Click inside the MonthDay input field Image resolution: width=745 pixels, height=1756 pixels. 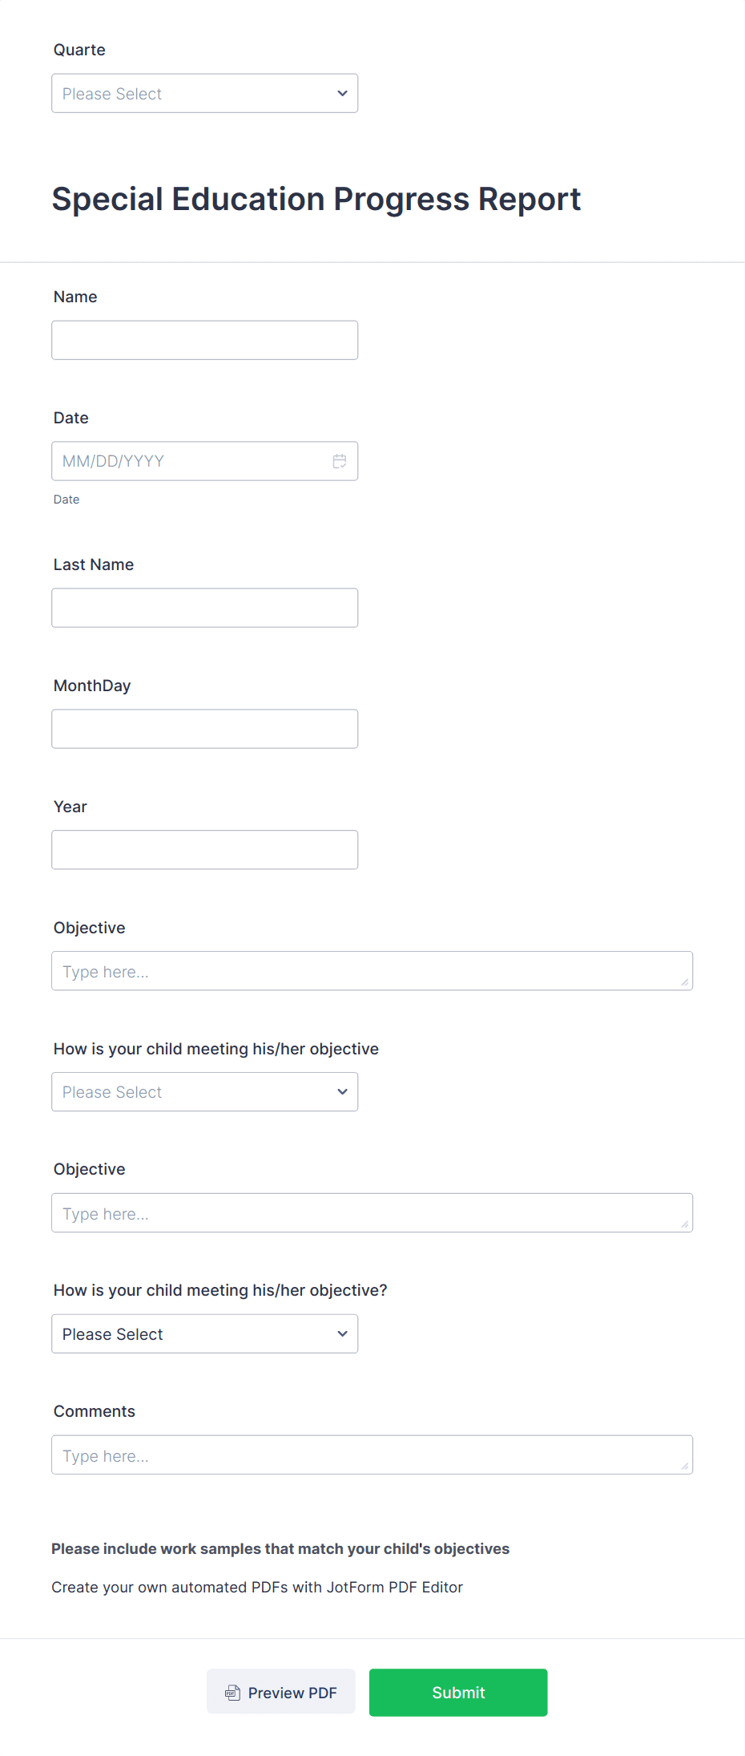[x=204, y=728]
